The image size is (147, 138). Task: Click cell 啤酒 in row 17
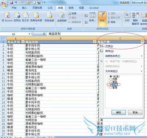(16, 99)
